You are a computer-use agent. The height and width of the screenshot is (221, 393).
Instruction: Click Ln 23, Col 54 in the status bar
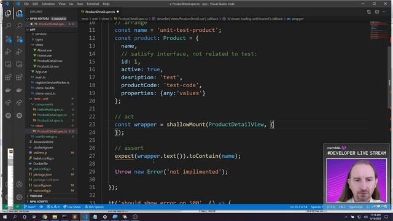(298, 207)
